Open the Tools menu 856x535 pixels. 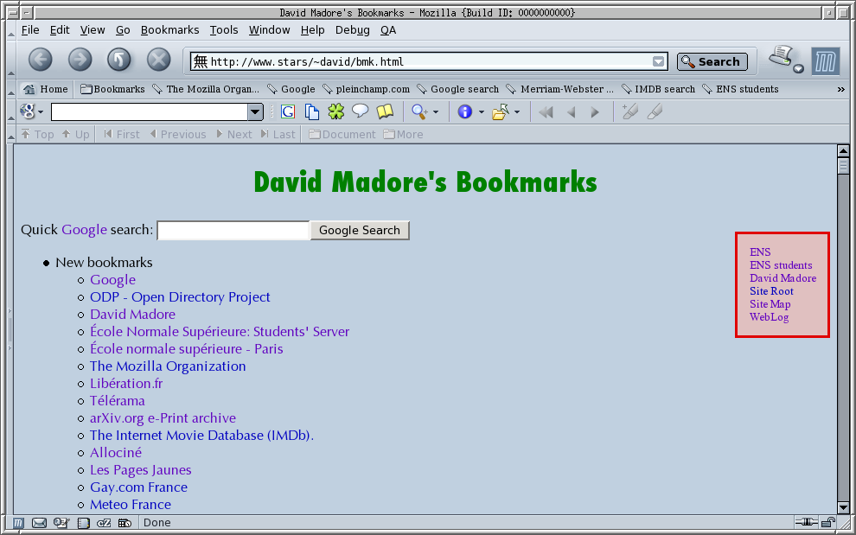223,29
